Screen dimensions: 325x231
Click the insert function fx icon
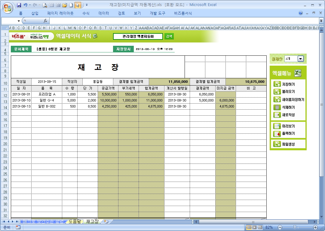pos(45,21)
